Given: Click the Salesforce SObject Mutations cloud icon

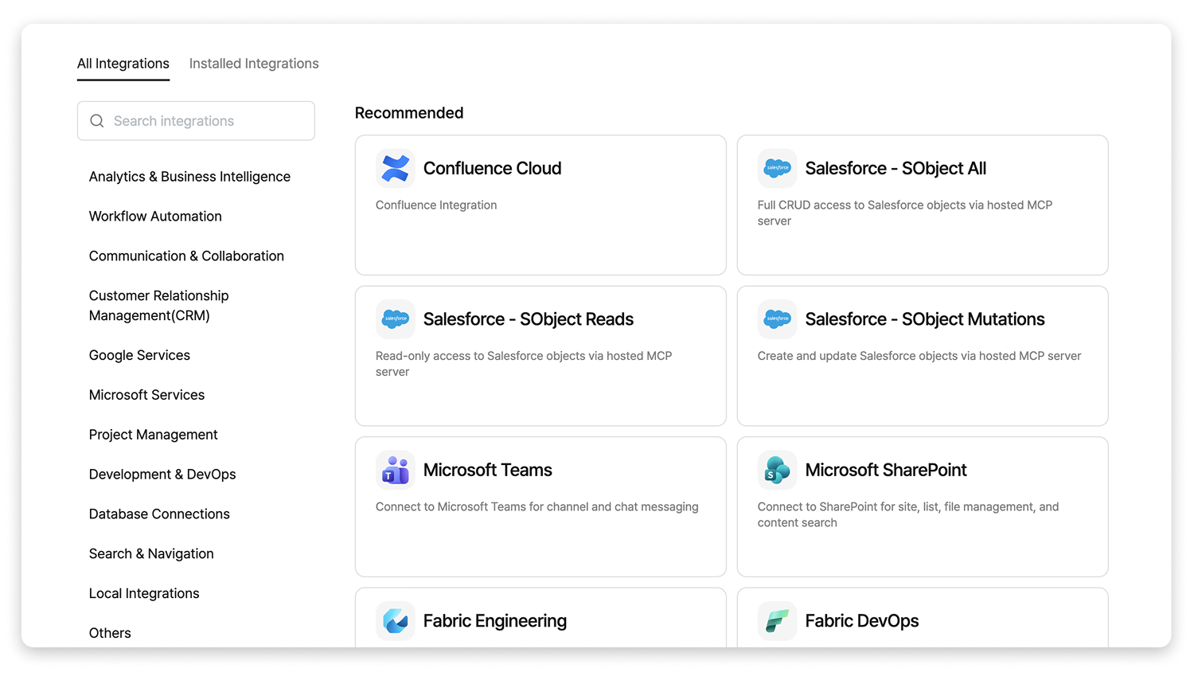Looking at the screenshot, I should [x=777, y=319].
